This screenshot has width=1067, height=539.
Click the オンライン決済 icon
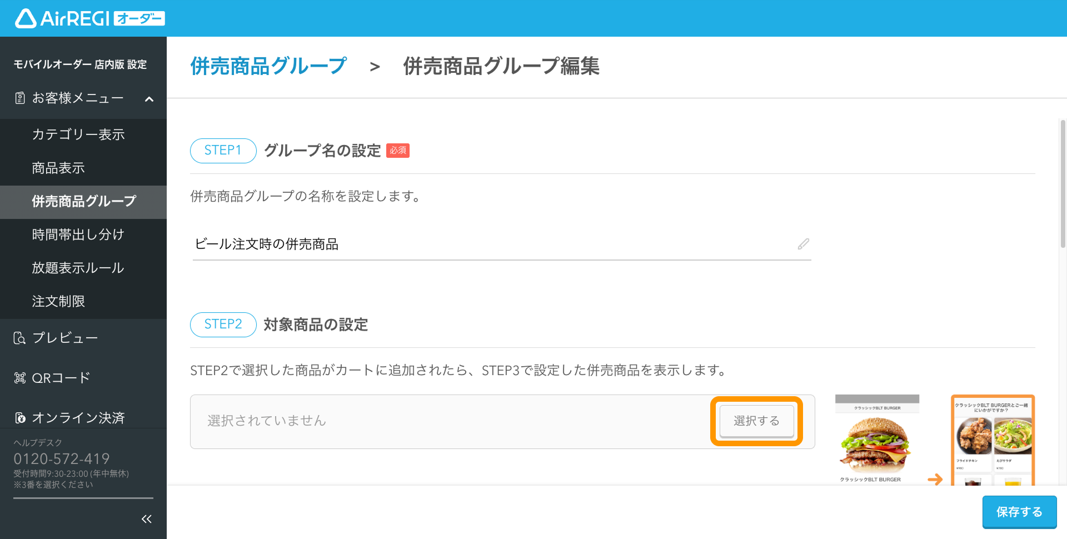pos(20,417)
